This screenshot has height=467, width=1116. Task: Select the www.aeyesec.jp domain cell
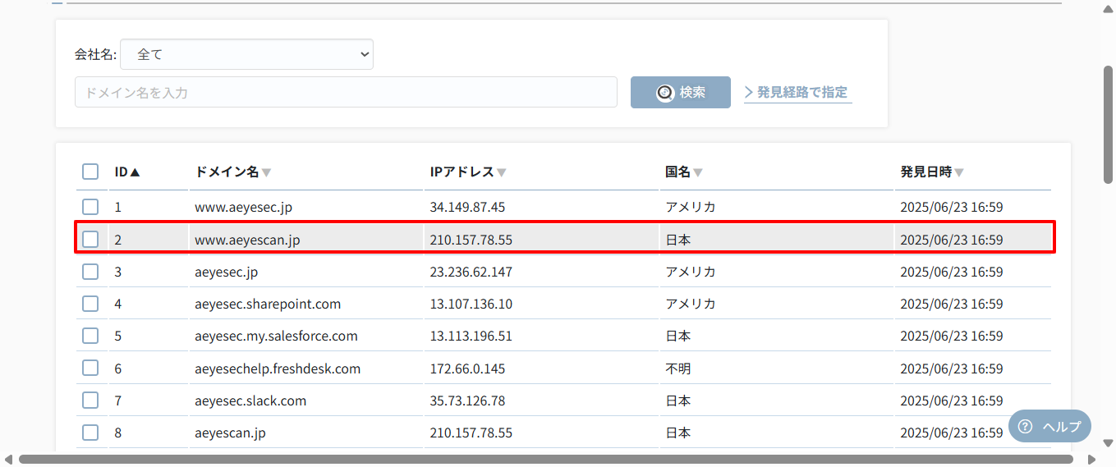(243, 207)
